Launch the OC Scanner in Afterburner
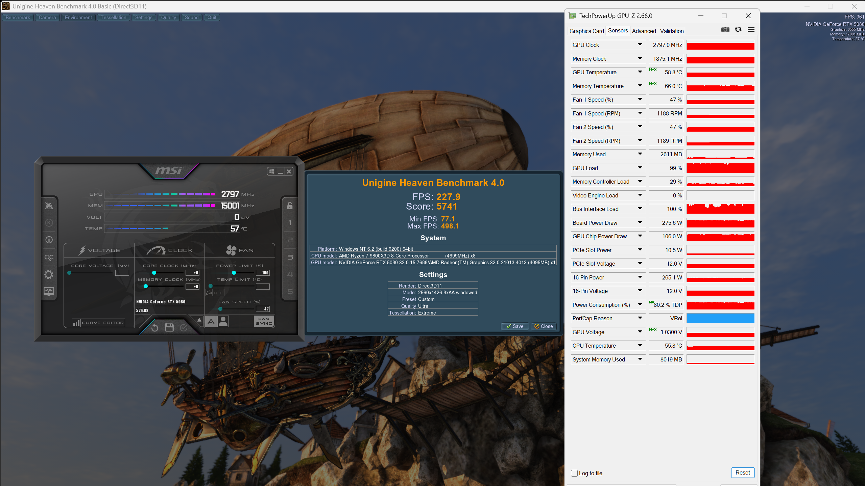Image resolution: width=865 pixels, height=486 pixels. [x=49, y=258]
